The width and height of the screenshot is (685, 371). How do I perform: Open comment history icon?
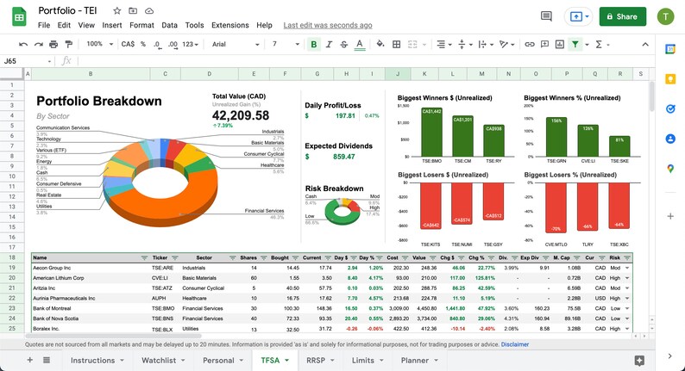pos(546,16)
